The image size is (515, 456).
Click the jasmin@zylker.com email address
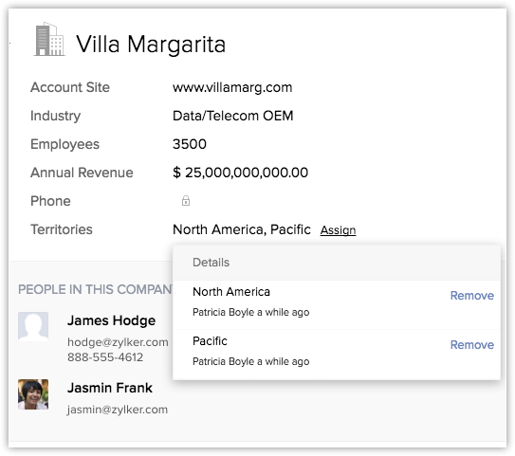[118, 410]
